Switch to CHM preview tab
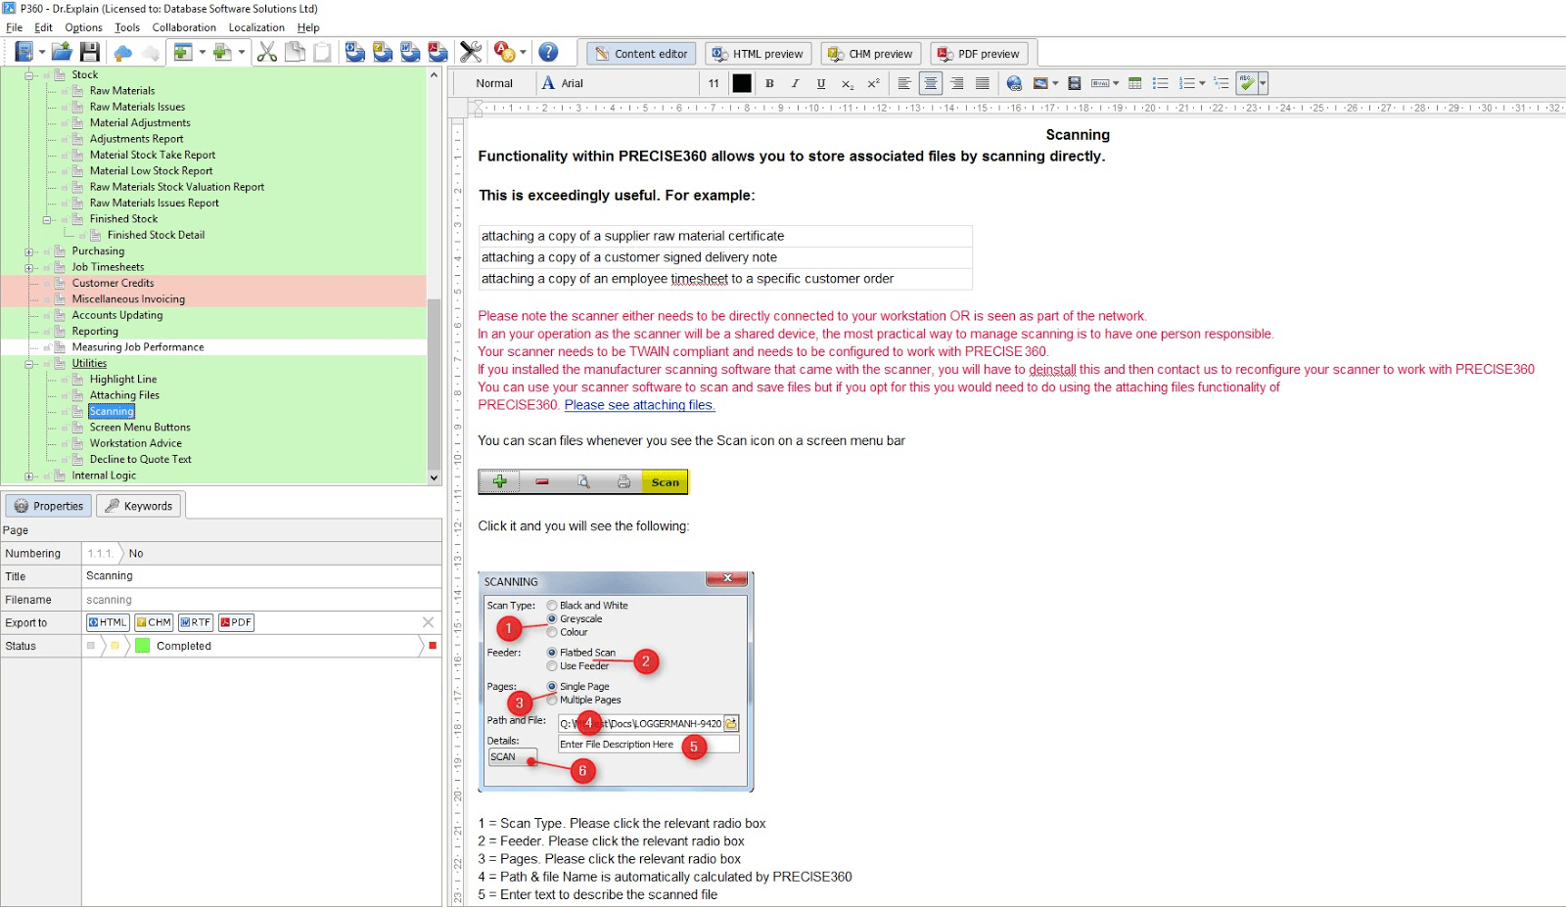 871,54
